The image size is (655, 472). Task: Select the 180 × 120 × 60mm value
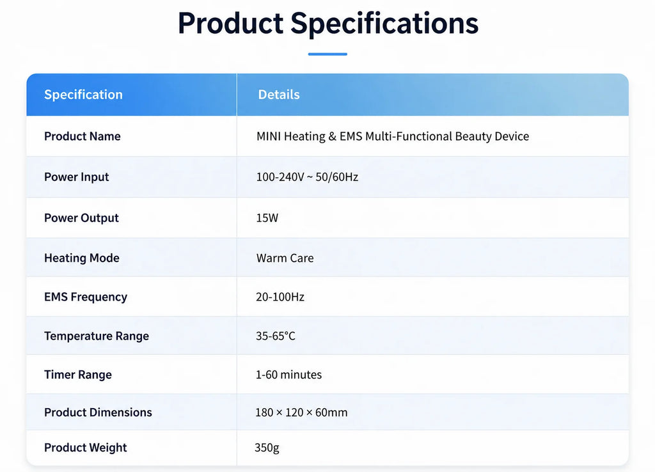pyautogui.click(x=302, y=413)
